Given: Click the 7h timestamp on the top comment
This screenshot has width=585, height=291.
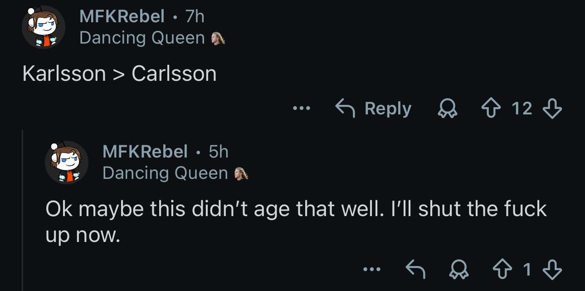Looking at the screenshot, I should tap(194, 16).
